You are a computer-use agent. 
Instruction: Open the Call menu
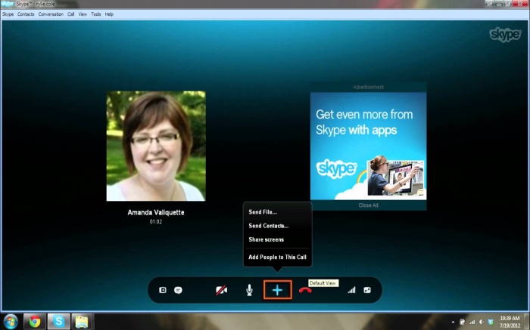(70, 14)
